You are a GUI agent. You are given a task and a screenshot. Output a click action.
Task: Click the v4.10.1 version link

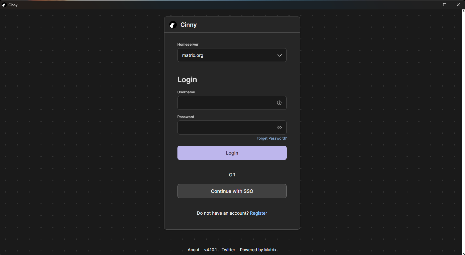coord(211,250)
